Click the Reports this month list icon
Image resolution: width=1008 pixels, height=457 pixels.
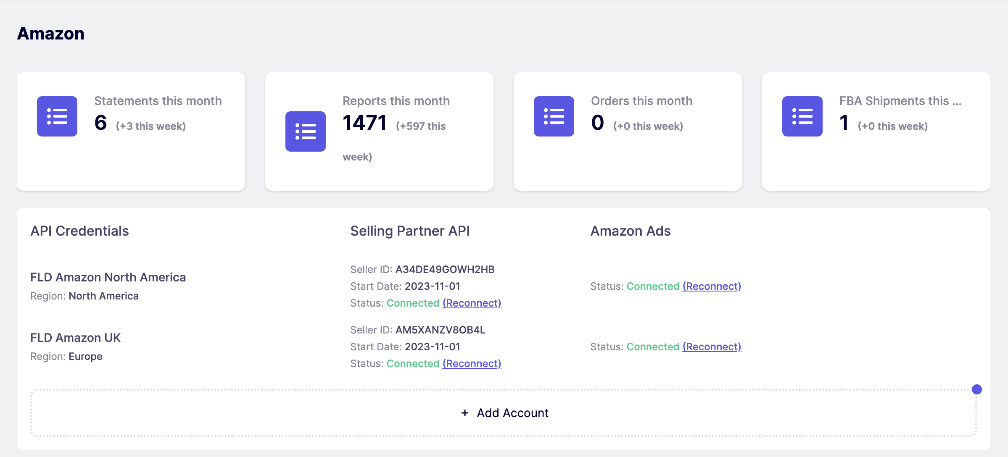305,131
